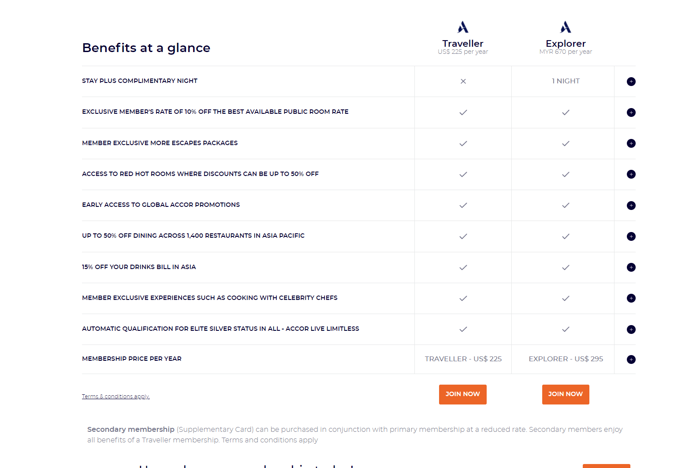Click the 1 NIGHT cell under Explorer
This screenshot has height=468, width=689.
click(x=566, y=81)
